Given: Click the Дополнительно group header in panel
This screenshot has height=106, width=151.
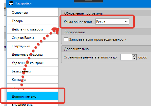Looking at the screenshot, I should pos(106,49).
